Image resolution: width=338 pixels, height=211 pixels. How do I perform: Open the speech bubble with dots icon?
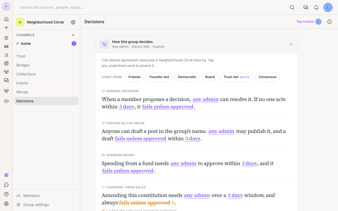pyautogui.click(x=6, y=185)
